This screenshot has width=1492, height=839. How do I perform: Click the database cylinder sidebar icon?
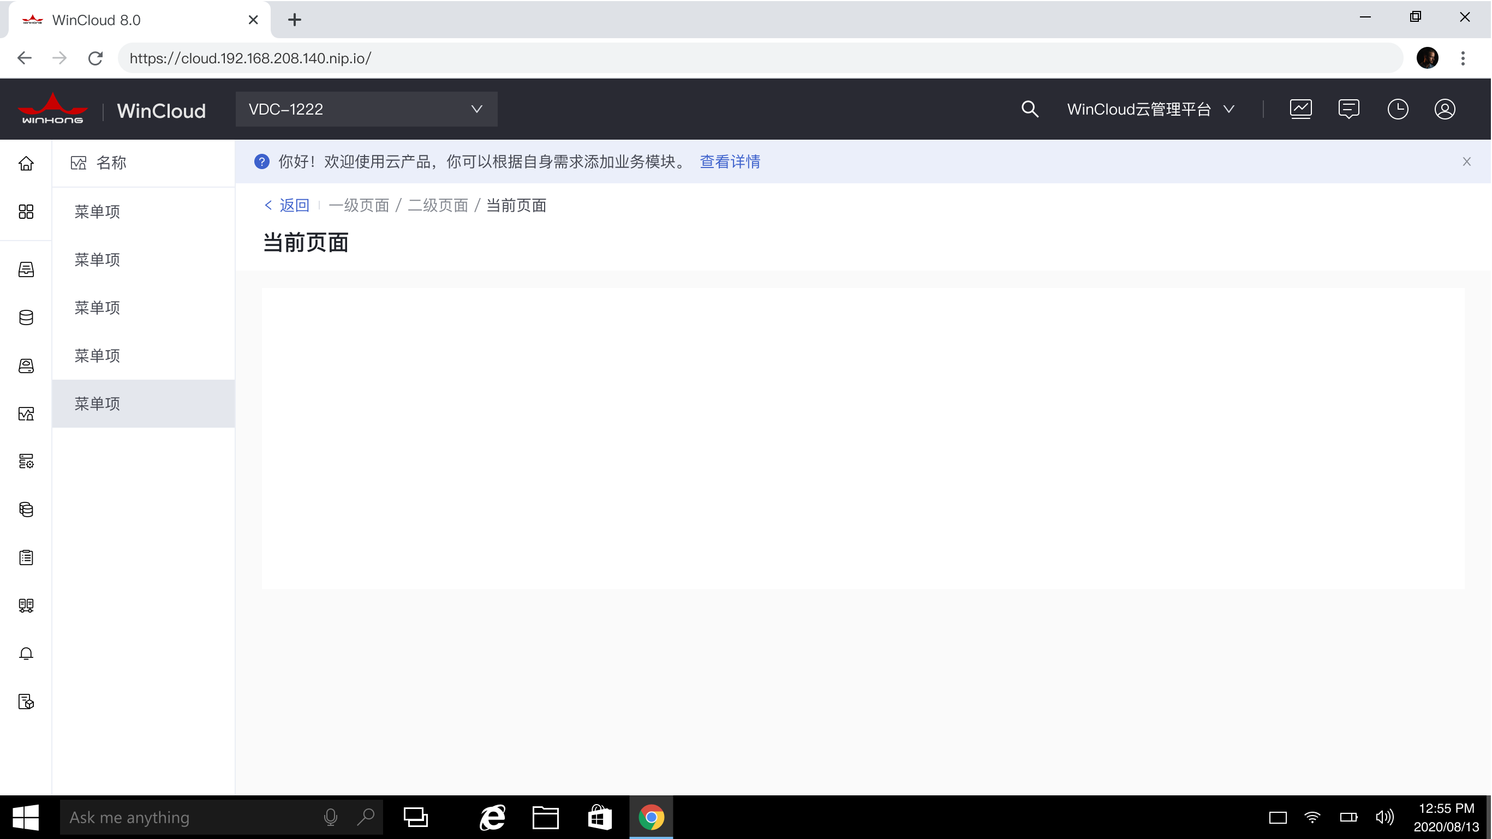26,317
